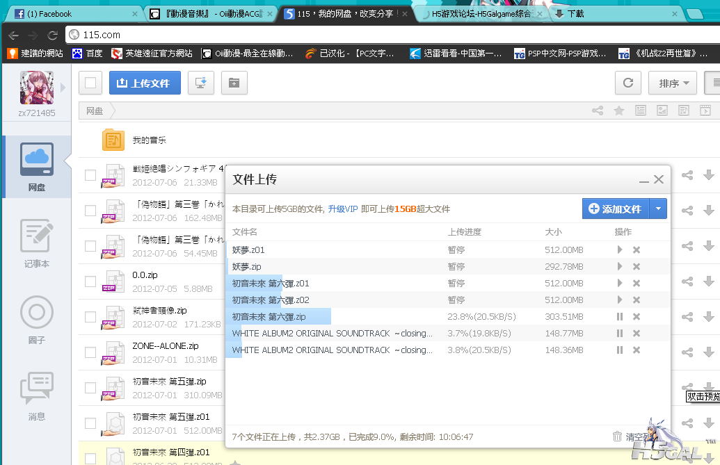Click the 115.com address bar
Screen dimensions: 720x465
point(392,35)
